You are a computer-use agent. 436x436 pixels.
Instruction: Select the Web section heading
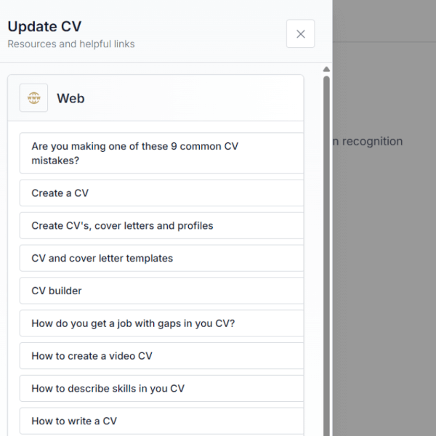pyautogui.click(x=70, y=99)
